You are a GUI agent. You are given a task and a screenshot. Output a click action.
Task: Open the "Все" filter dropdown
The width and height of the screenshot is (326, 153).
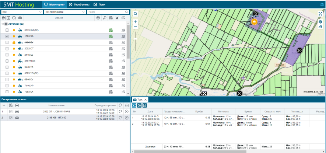[22, 12]
